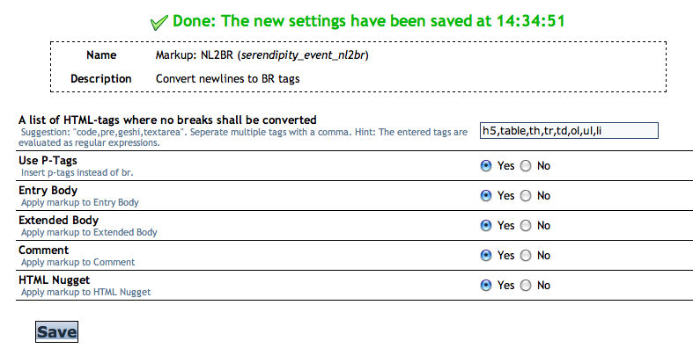Set Comment markup to No
Screen dimensions: 693x363
[x=526, y=255]
